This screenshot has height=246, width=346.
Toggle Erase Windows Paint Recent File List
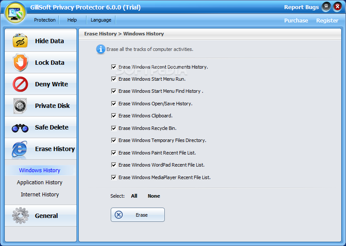pos(114,153)
